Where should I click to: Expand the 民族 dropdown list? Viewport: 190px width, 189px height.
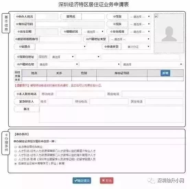[x=140, y=24]
